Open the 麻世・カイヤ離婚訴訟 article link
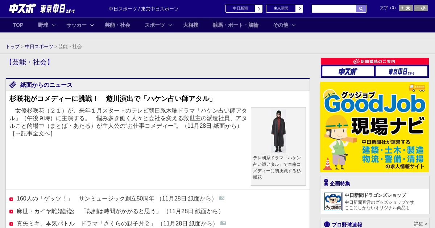The width and height of the screenshot is (435, 228). pos(120,211)
